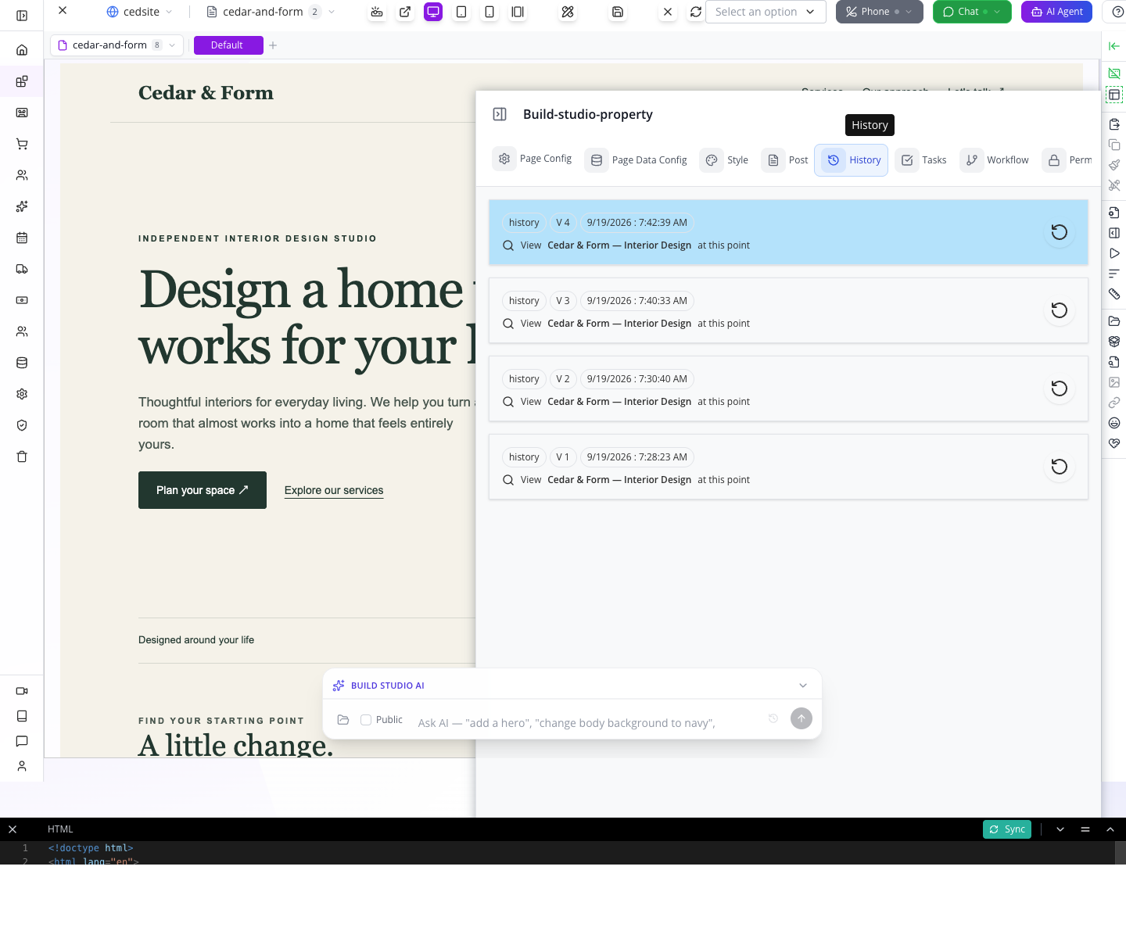
Task: Select mobile phone preview mode icon
Action: pos(489,12)
